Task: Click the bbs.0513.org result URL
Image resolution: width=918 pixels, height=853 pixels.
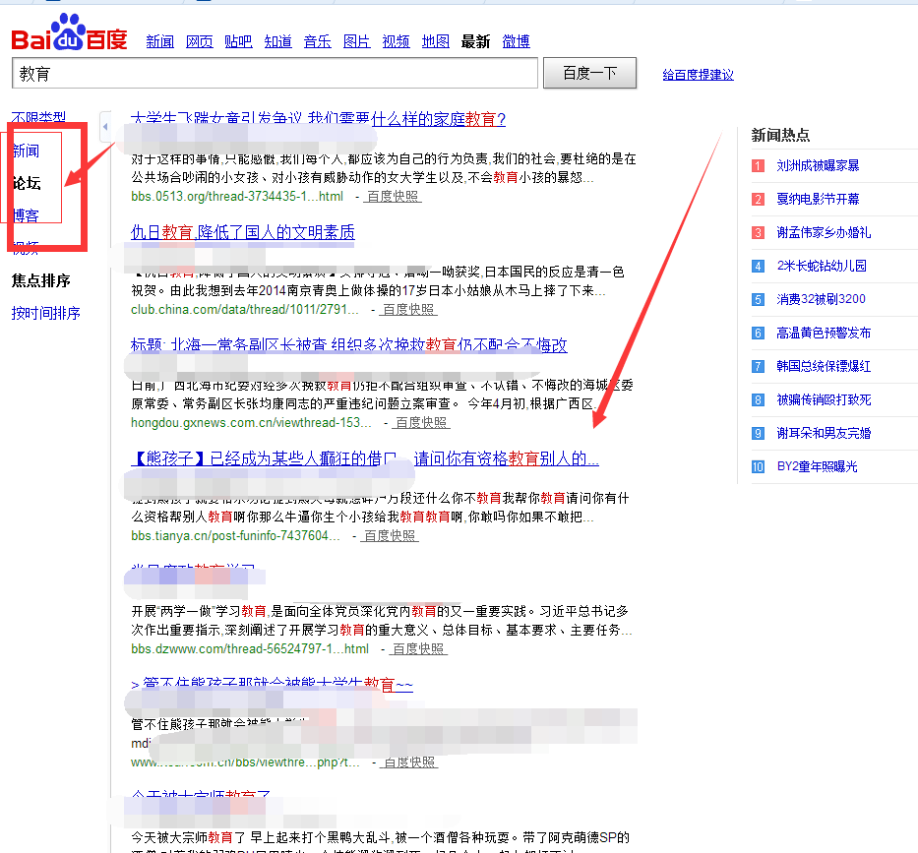Action: pyautogui.click(x=237, y=196)
